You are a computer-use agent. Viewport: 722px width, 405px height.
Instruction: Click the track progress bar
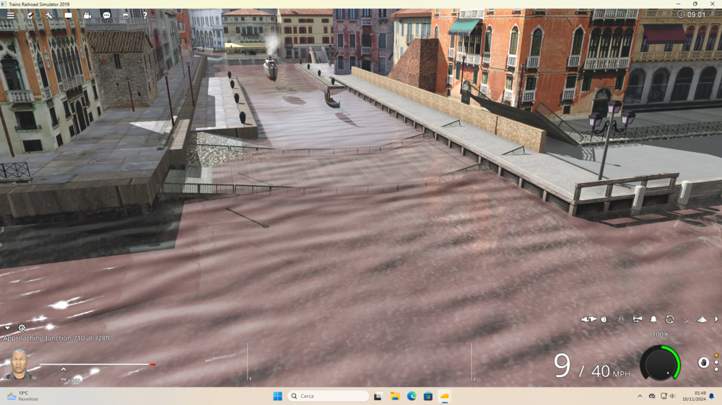pos(97,364)
